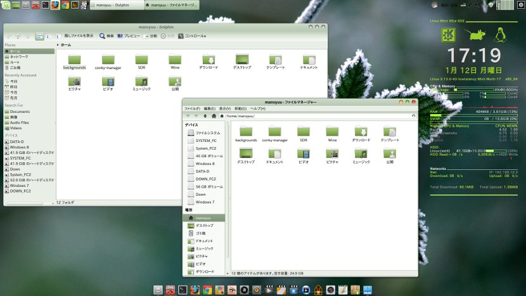Open SDR folder in file manager
The width and height of the screenshot is (526, 296).
pyautogui.click(x=304, y=134)
